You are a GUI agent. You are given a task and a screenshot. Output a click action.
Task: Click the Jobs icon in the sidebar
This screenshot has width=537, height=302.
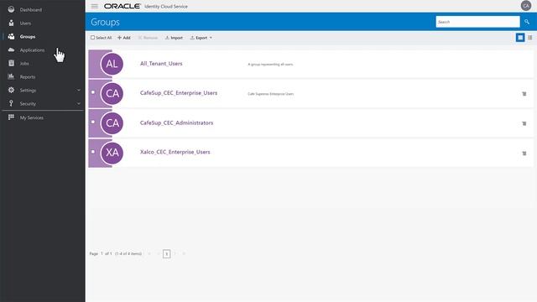pos(11,63)
